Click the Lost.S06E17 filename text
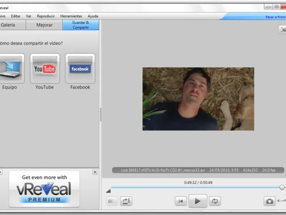 coord(163,170)
